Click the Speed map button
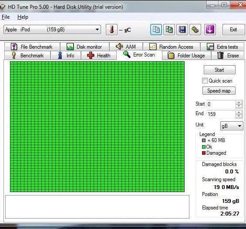 point(219,91)
